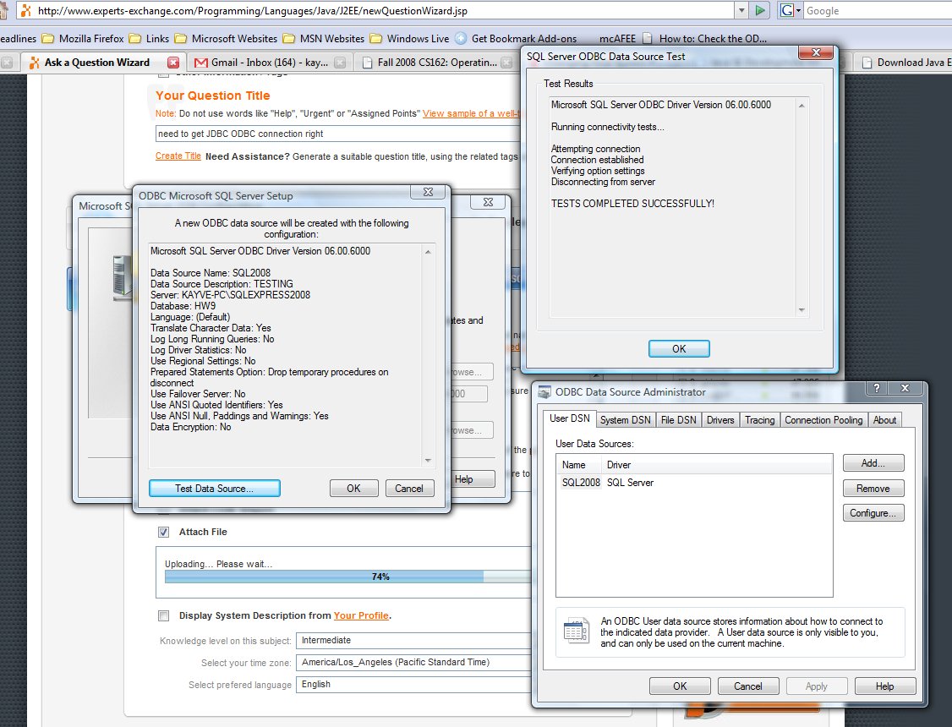Click the Test Data Source button
The height and width of the screenshot is (727, 952).
pyautogui.click(x=214, y=489)
